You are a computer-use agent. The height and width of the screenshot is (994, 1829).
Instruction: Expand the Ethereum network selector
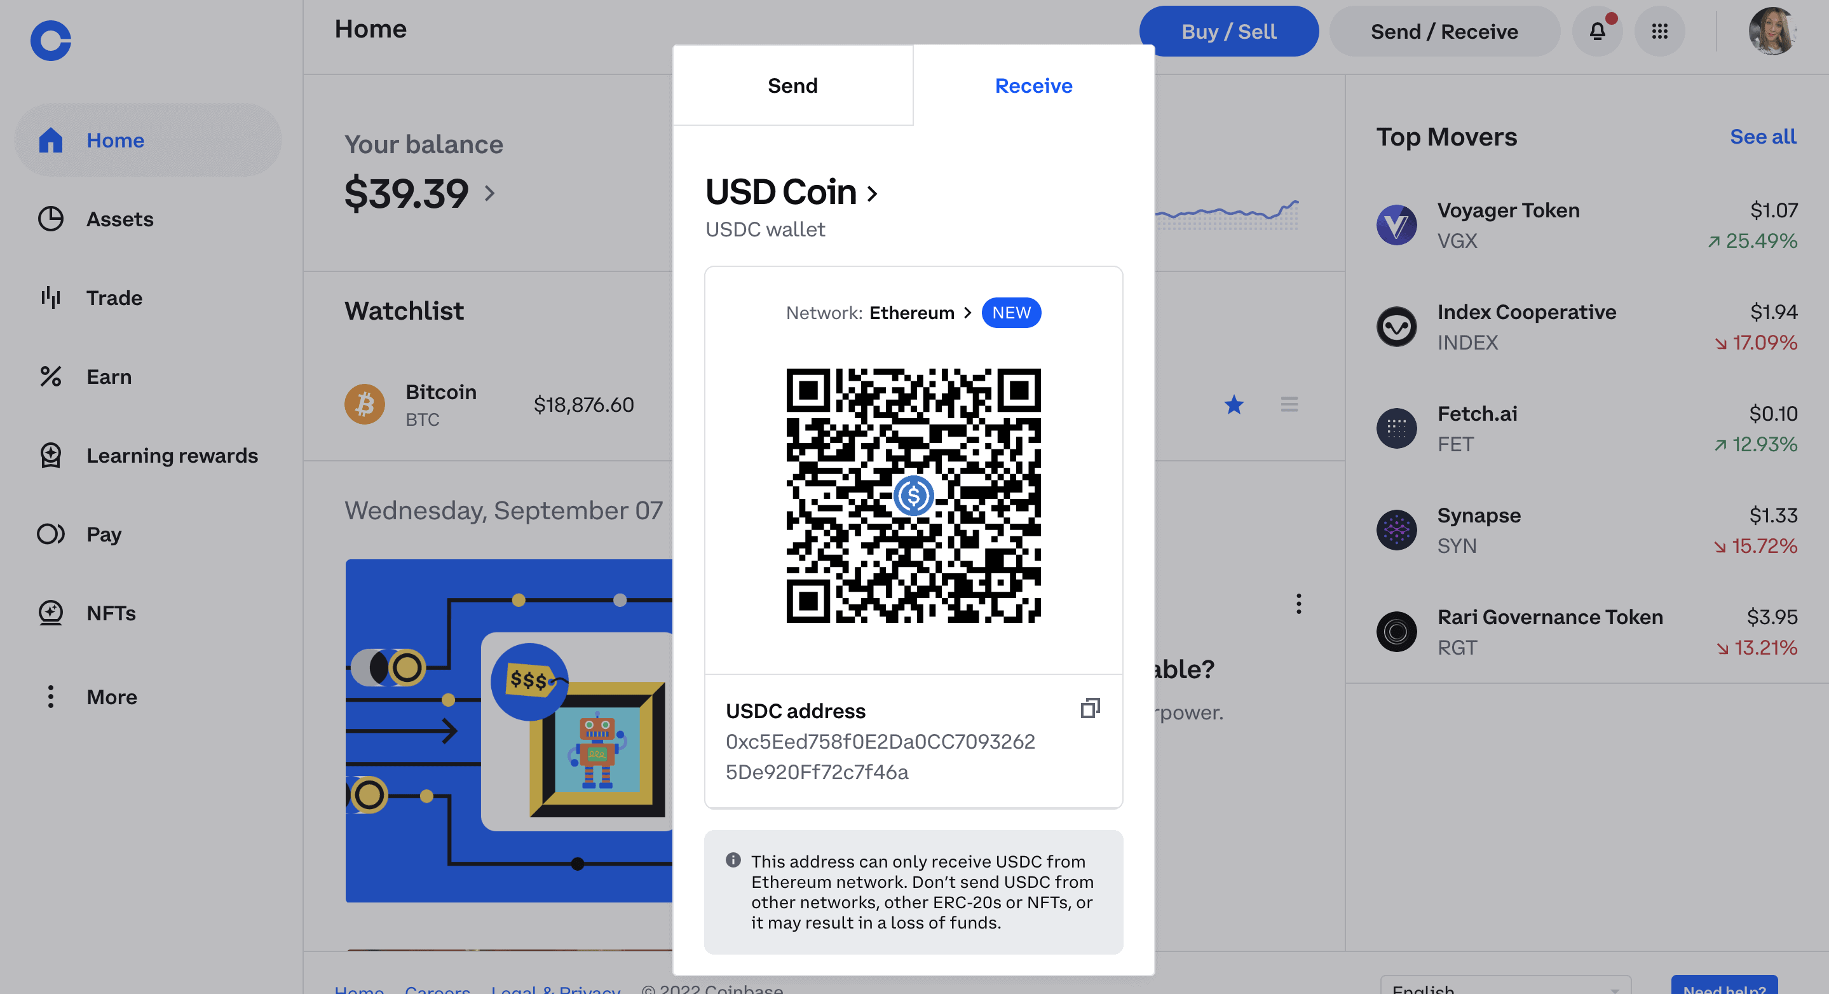919,311
